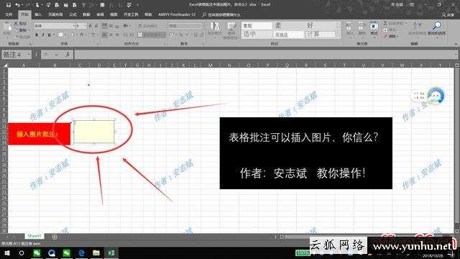Click the Select All corner triangle
Screen dimensions: 460x259
[5, 65]
